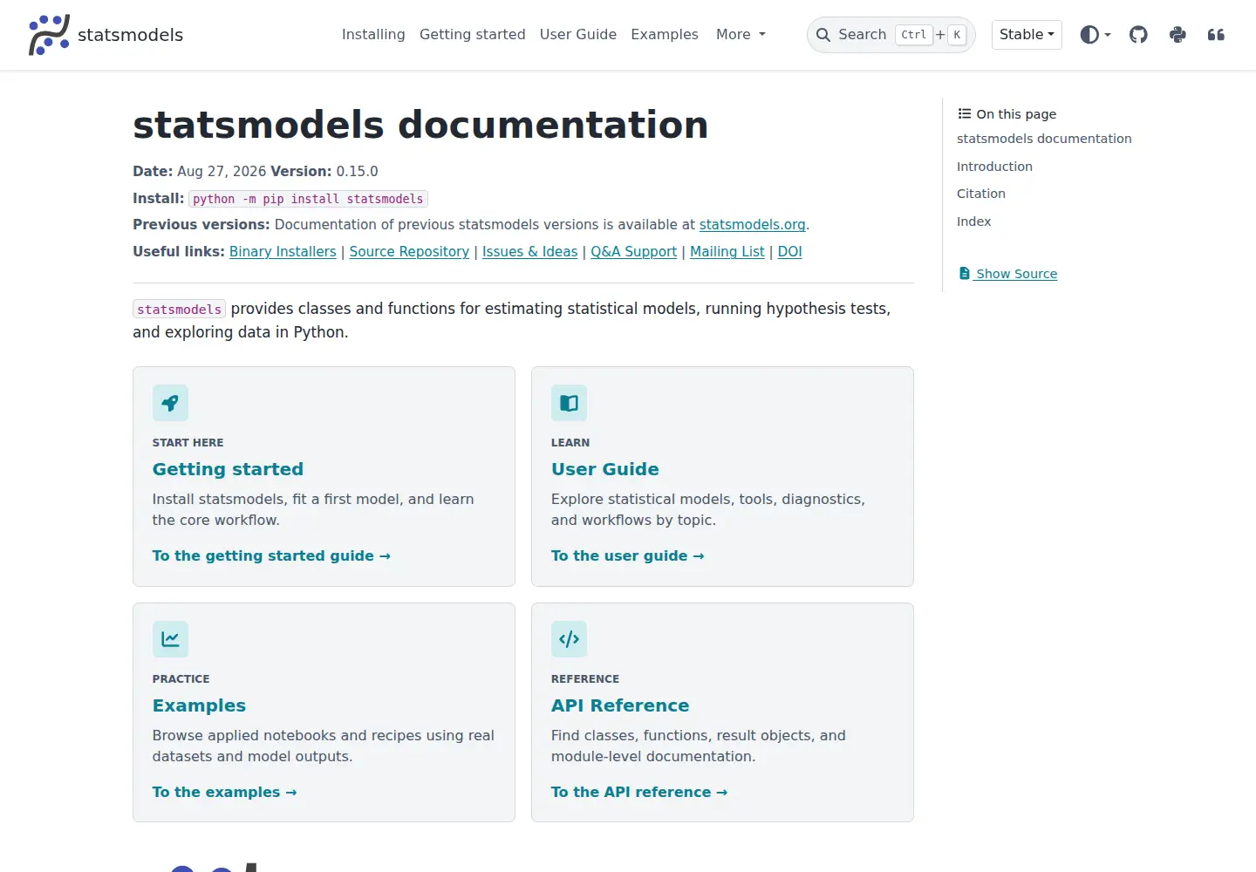
Task: Follow 'To the user guide' link
Action: coord(627,556)
